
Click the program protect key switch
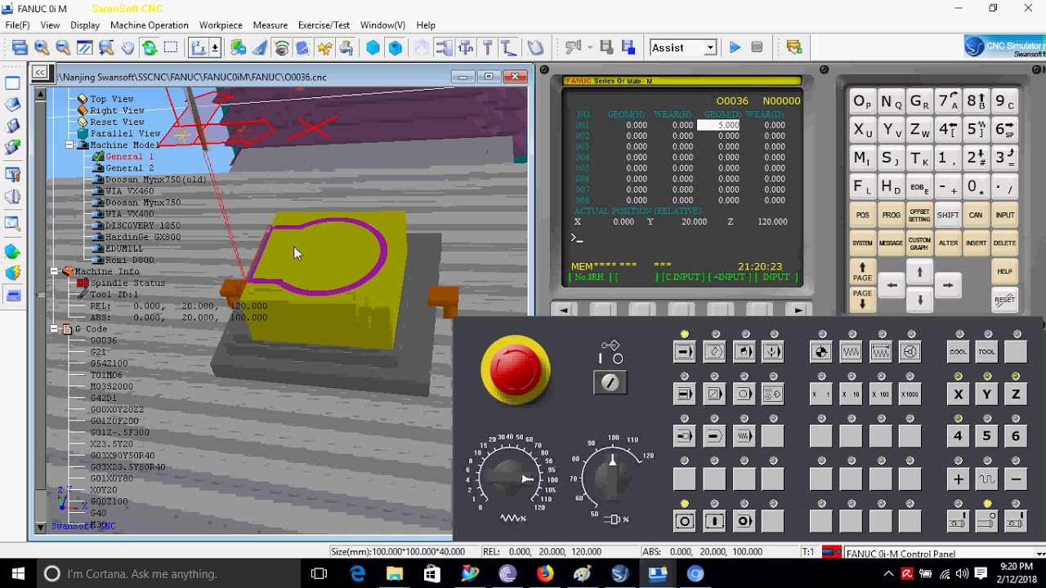[x=610, y=382]
